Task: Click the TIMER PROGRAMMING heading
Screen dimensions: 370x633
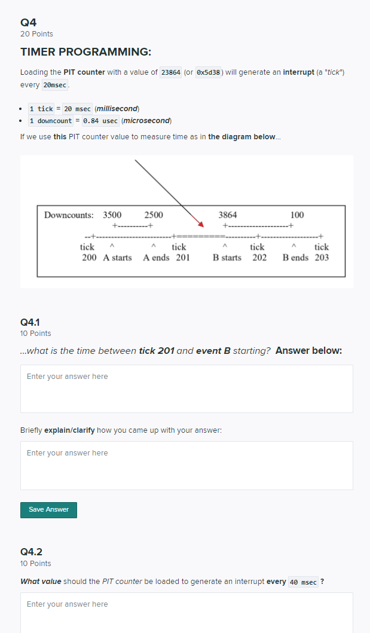Action: point(85,51)
